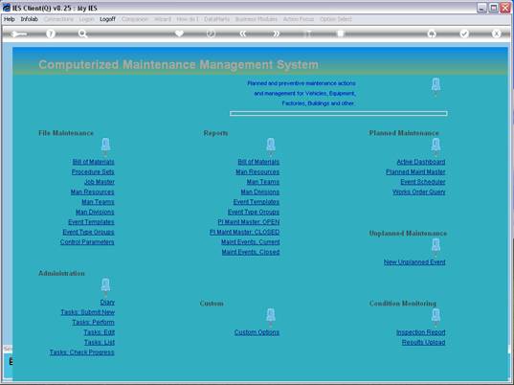This screenshot has height=385, width=514.
Task: Click the pin icon under Custom heading
Action: [271, 316]
